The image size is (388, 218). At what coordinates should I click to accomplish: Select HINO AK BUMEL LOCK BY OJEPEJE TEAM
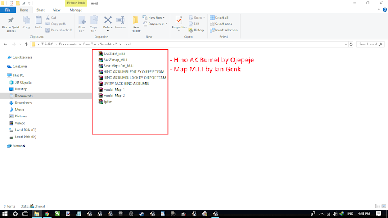pos(132,78)
